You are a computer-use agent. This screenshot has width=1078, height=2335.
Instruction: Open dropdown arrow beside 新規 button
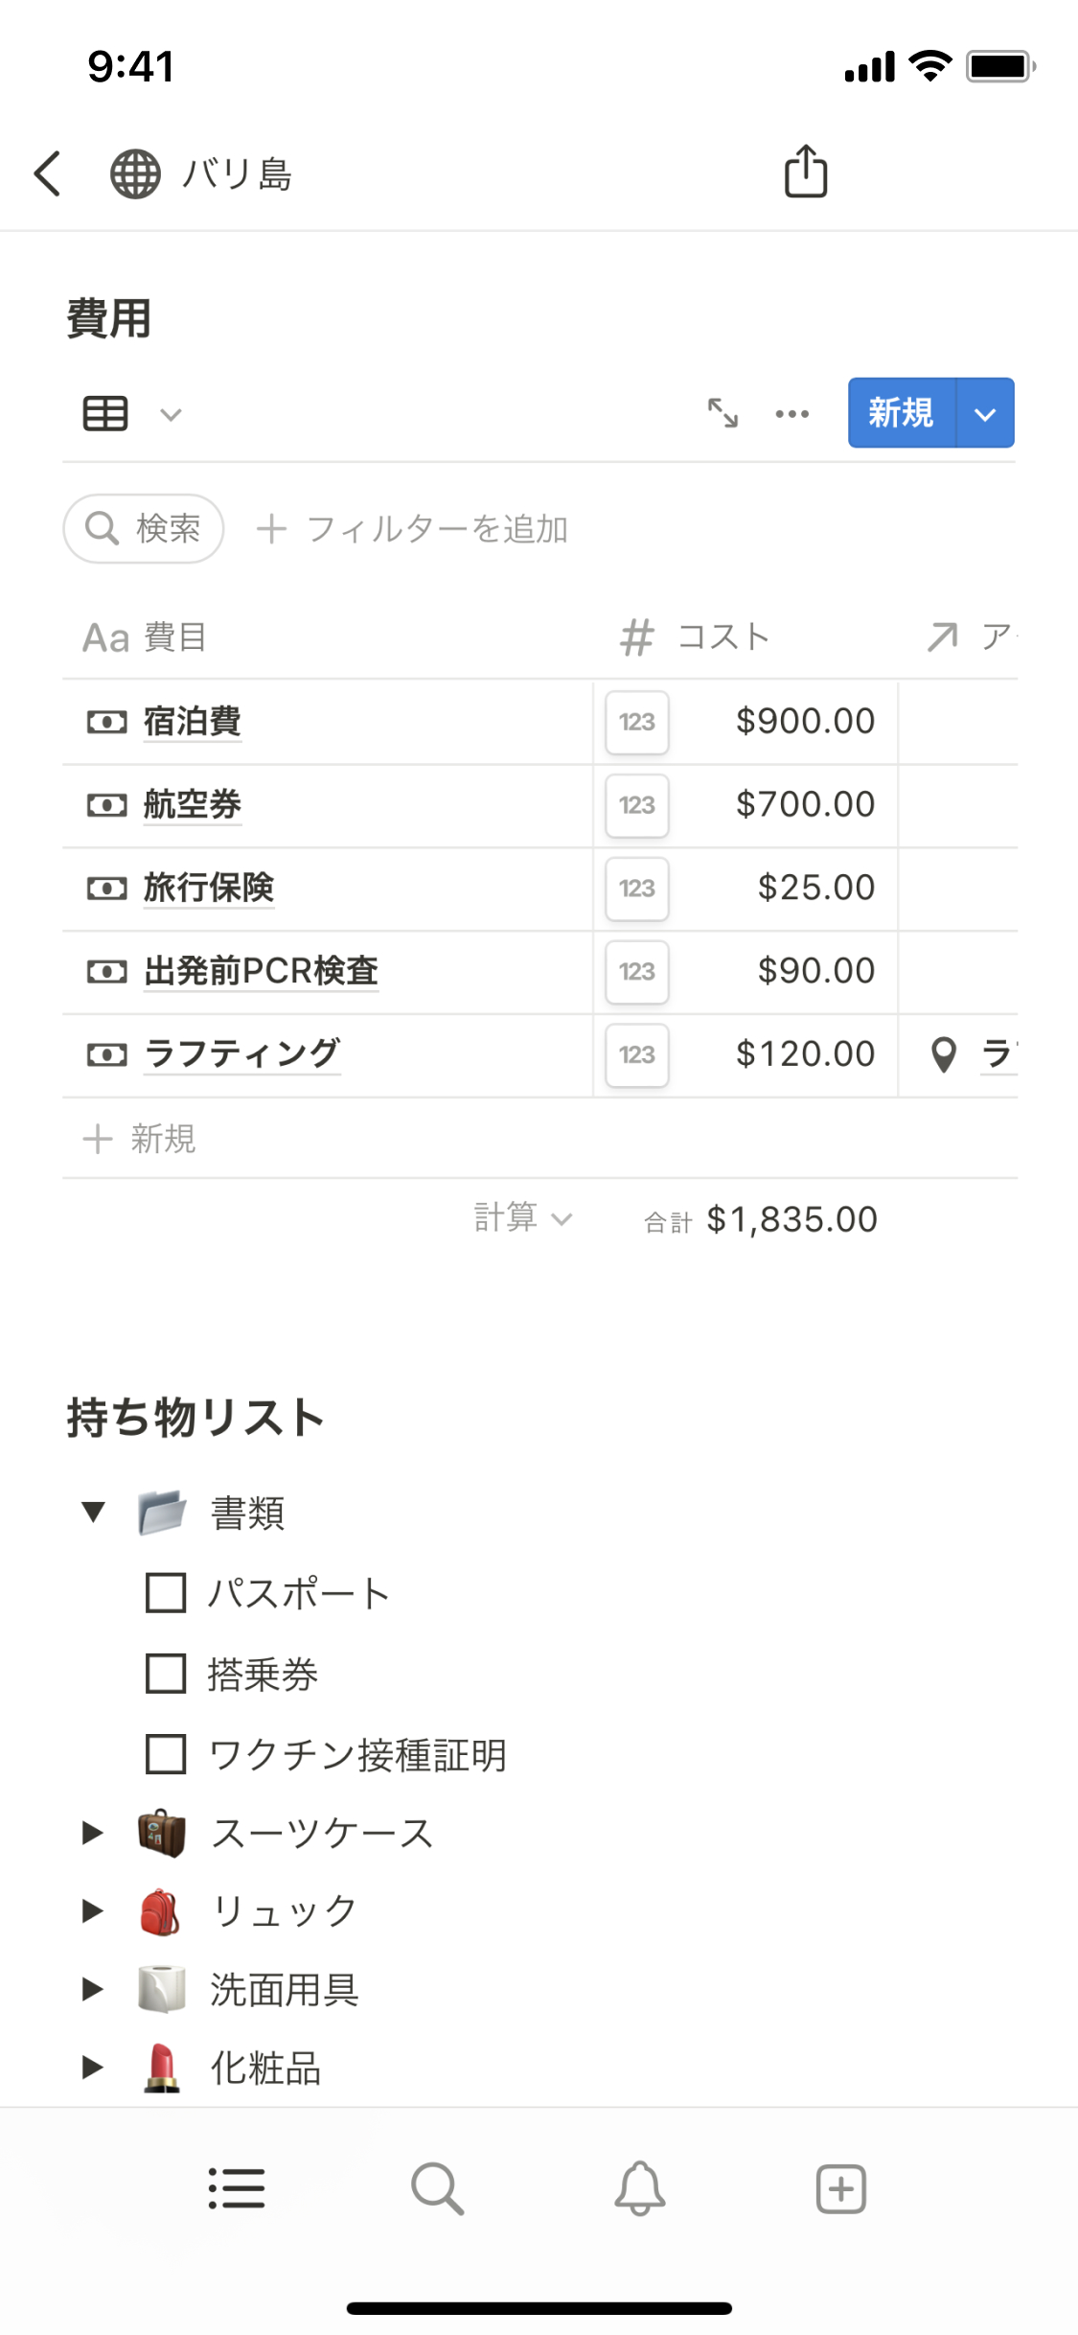coord(985,414)
